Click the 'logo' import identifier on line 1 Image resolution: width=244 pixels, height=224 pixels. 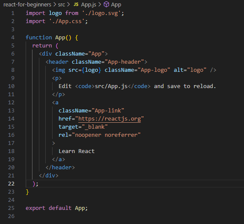55,13
